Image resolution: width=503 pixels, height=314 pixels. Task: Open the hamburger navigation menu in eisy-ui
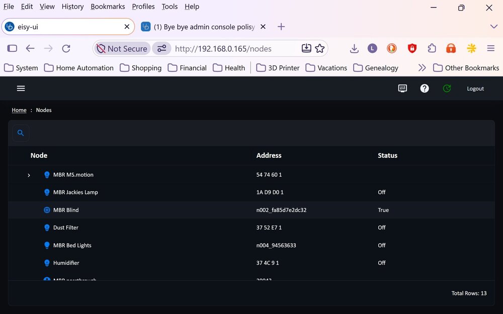[x=21, y=88]
